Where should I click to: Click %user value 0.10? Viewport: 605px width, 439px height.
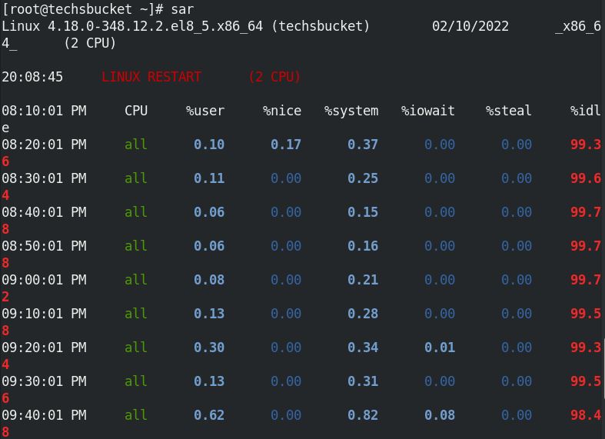tap(209, 145)
